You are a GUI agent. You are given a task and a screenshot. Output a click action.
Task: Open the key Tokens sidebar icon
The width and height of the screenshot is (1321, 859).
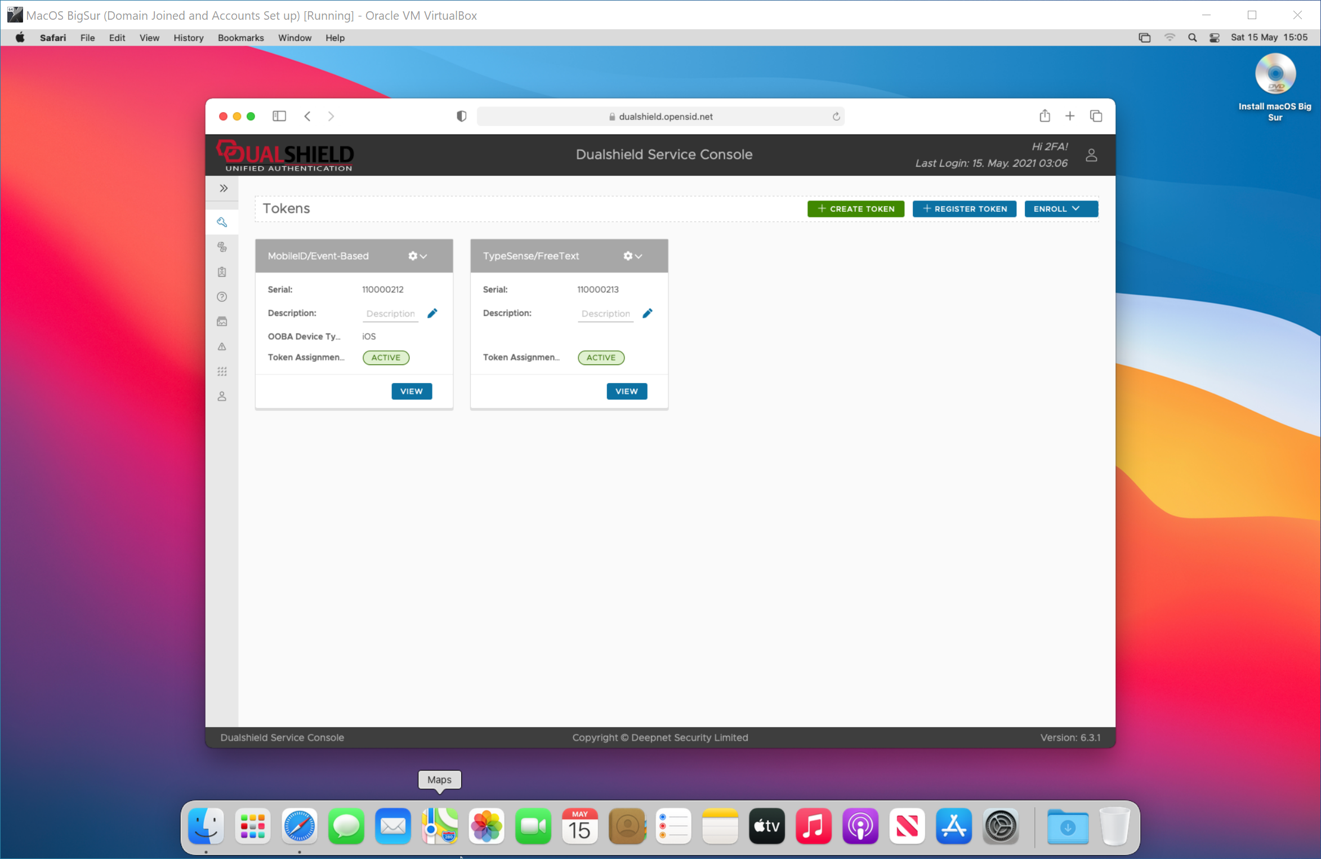(x=222, y=222)
